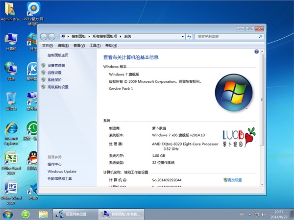Maximize the System window
Image resolution: width=294 pixels, height=220 pixels.
[250, 29]
